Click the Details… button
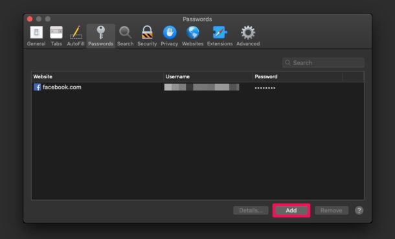 (x=251, y=211)
